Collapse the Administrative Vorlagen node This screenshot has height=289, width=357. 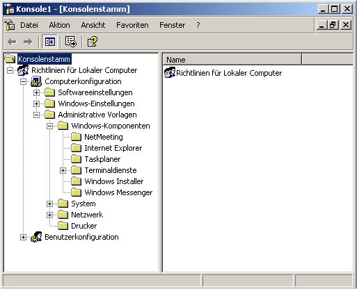[x=36, y=115]
